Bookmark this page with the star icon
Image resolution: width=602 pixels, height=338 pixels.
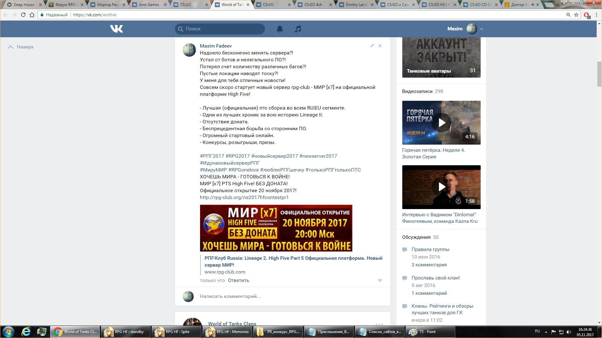click(x=576, y=15)
